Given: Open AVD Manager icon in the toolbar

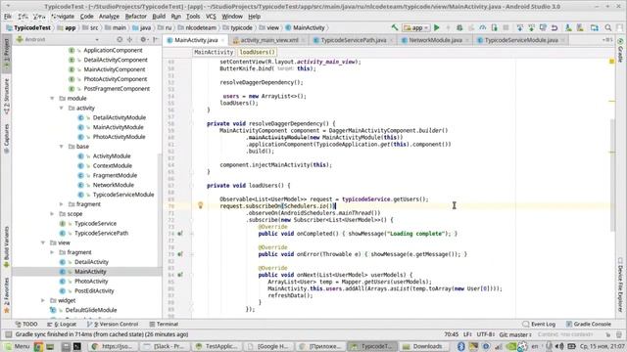Looking at the screenshot, I should (x=568, y=27).
